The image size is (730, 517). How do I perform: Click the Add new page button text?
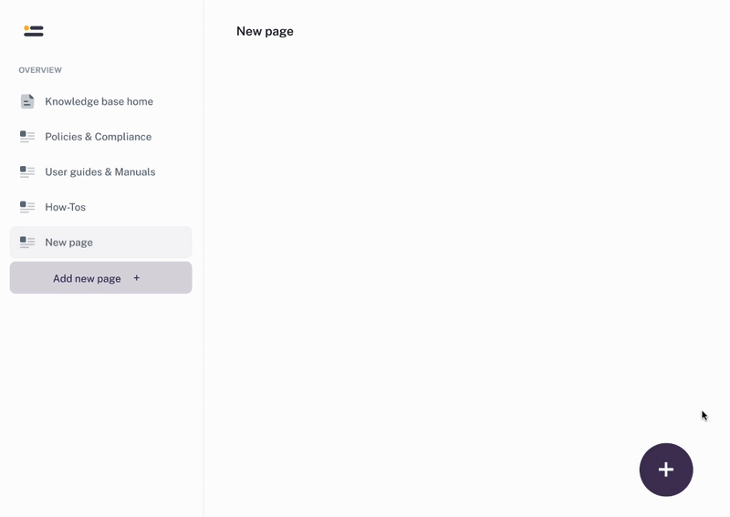tap(87, 278)
